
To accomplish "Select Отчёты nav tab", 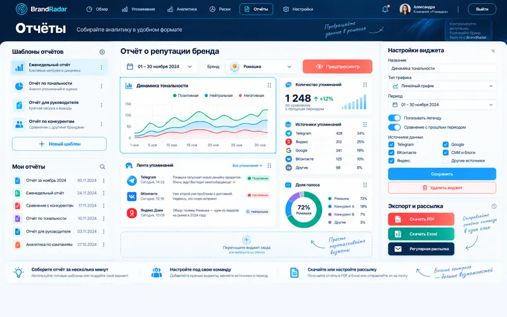I will pos(256,9).
